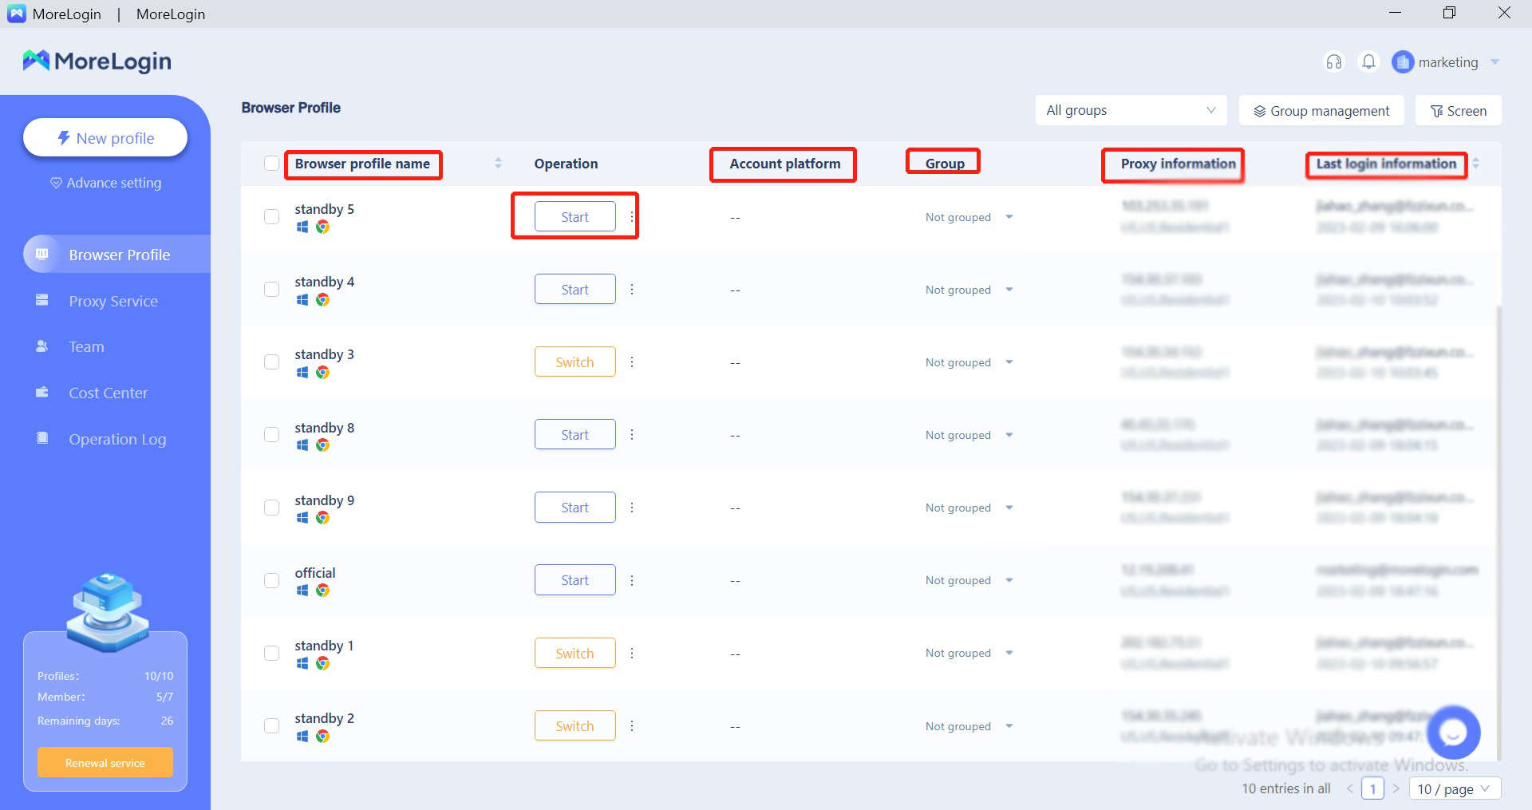Image resolution: width=1532 pixels, height=810 pixels.
Task: Go to the next page arrow
Action: click(1396, 788)
